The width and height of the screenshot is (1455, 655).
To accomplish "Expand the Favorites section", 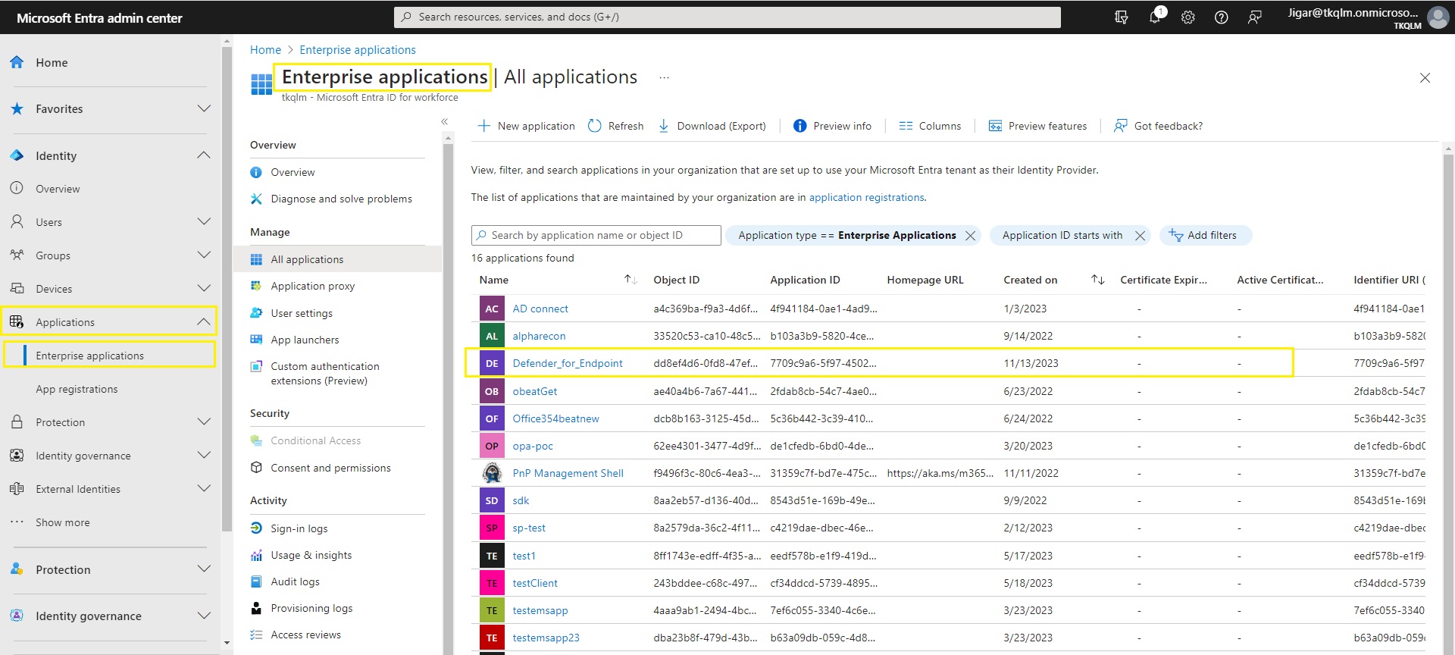I will pos(204,108).
